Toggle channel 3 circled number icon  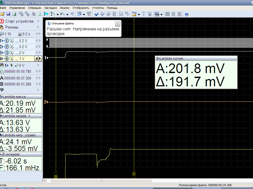7,53
